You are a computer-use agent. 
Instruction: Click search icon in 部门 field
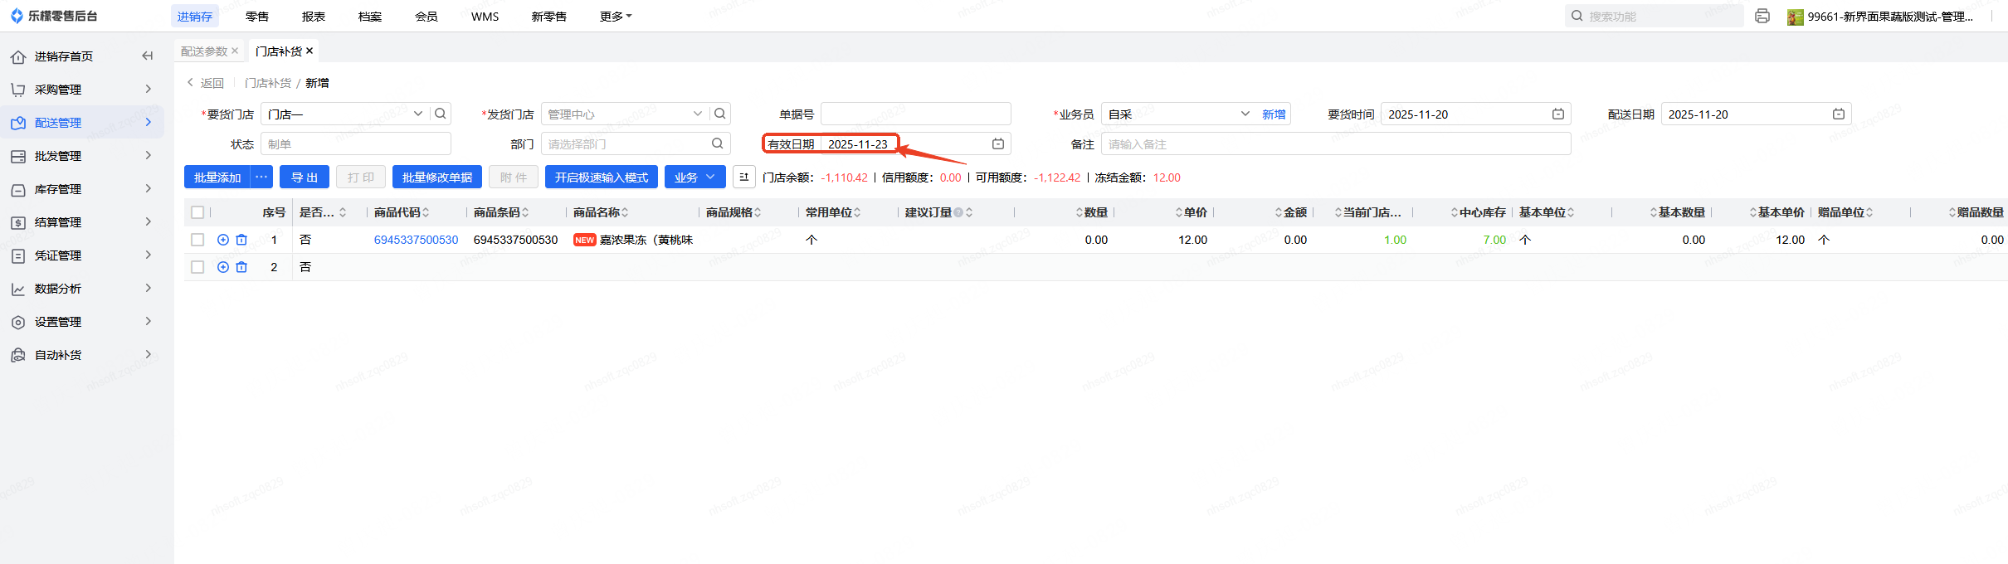[718, 143]
